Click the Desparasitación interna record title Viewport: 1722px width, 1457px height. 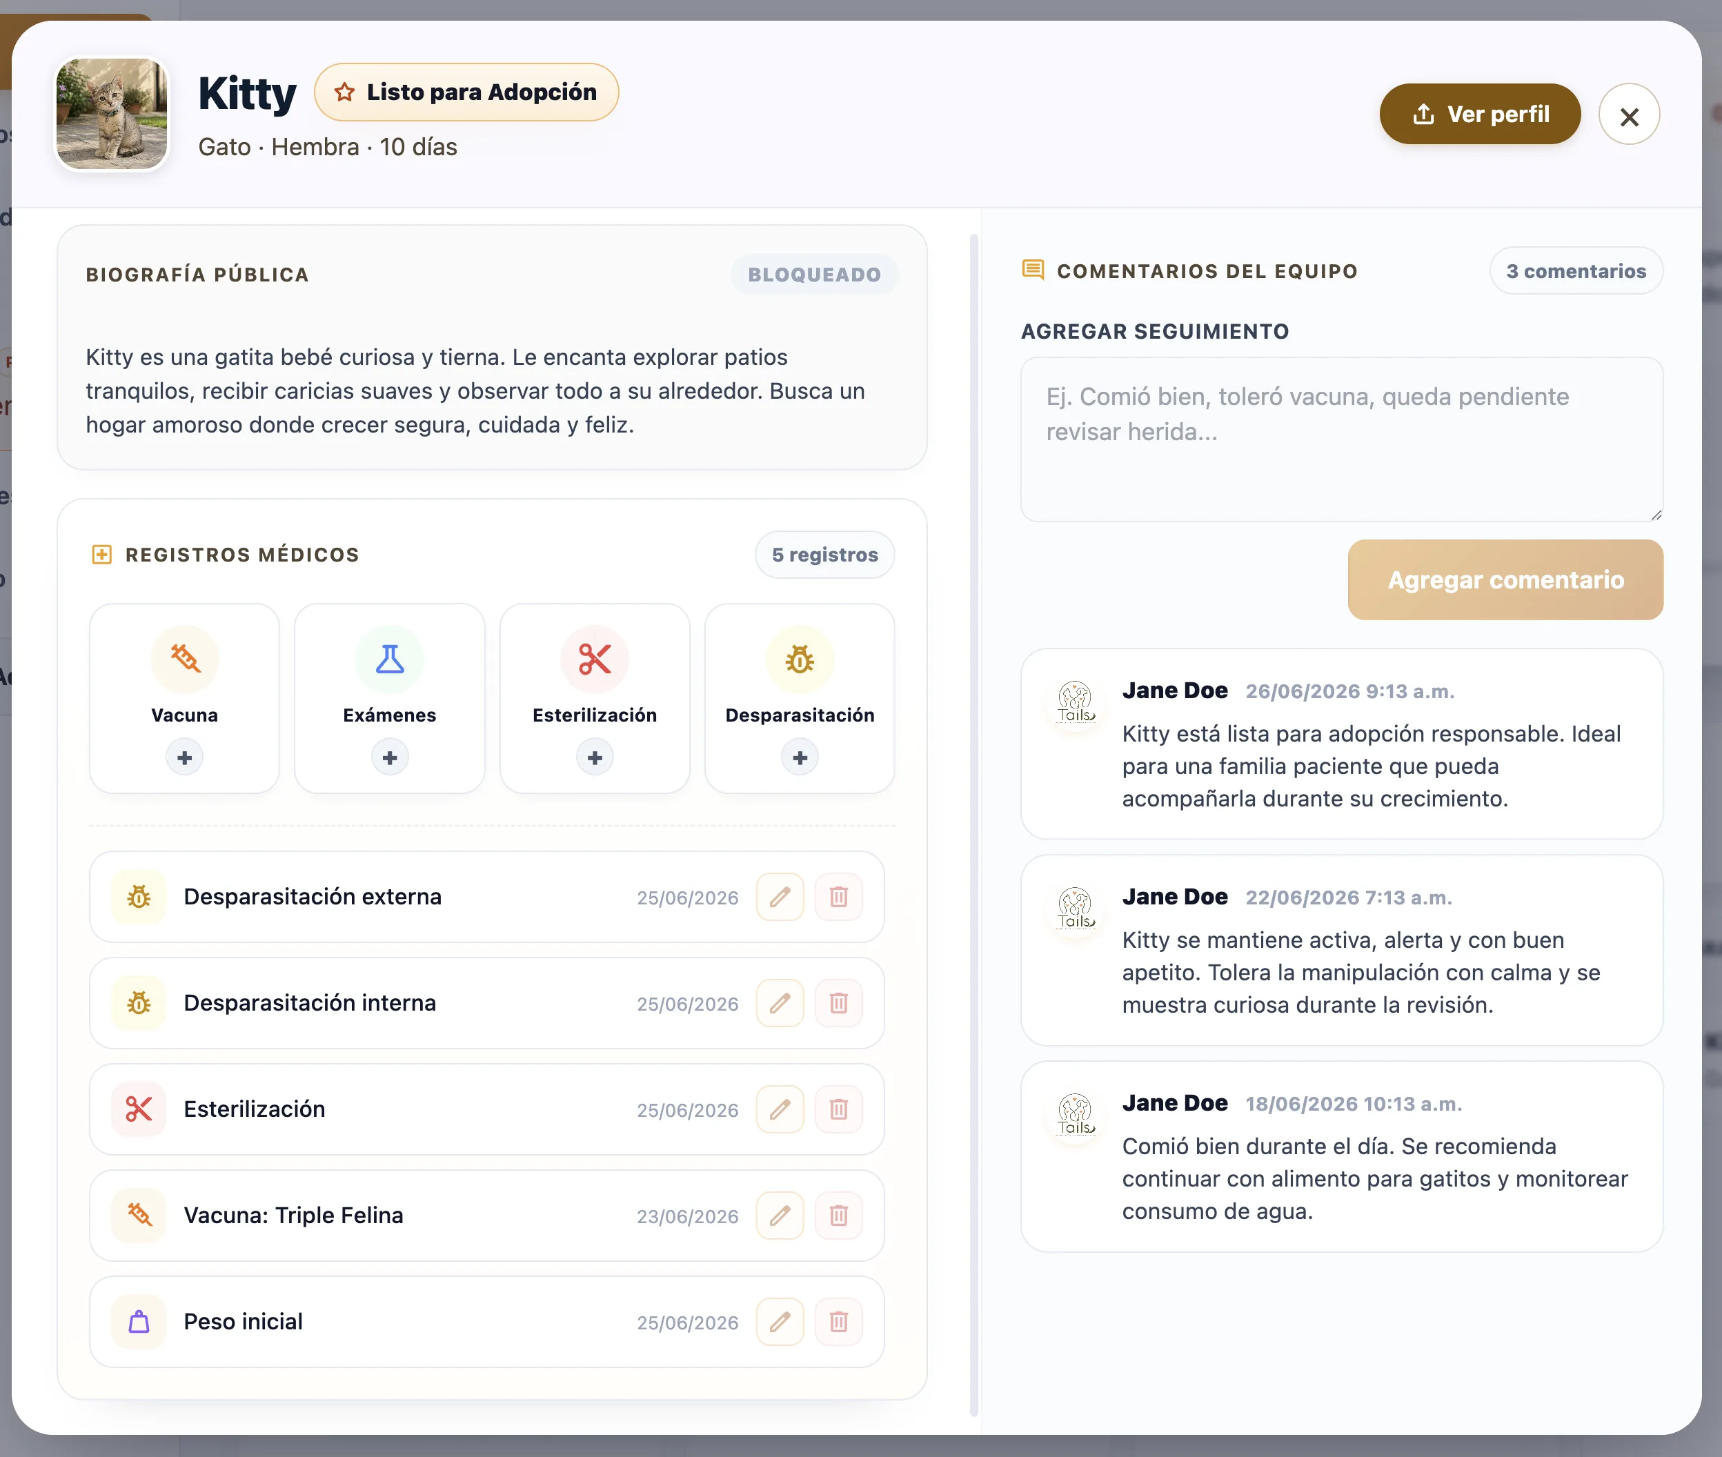(x=310, y=1004)
